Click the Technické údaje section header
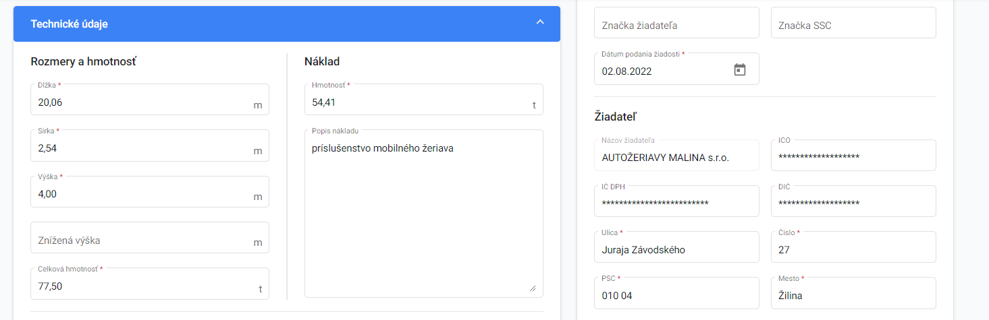The height and width of the screenshot is (320, 989). [x=287, y=24]
